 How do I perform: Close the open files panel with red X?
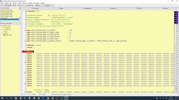pos(20,8)
